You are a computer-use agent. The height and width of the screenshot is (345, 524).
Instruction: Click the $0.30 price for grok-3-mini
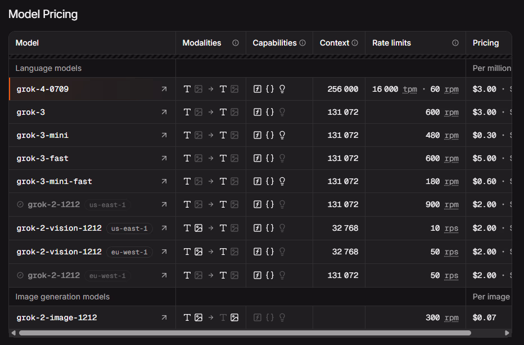(485, 135)
